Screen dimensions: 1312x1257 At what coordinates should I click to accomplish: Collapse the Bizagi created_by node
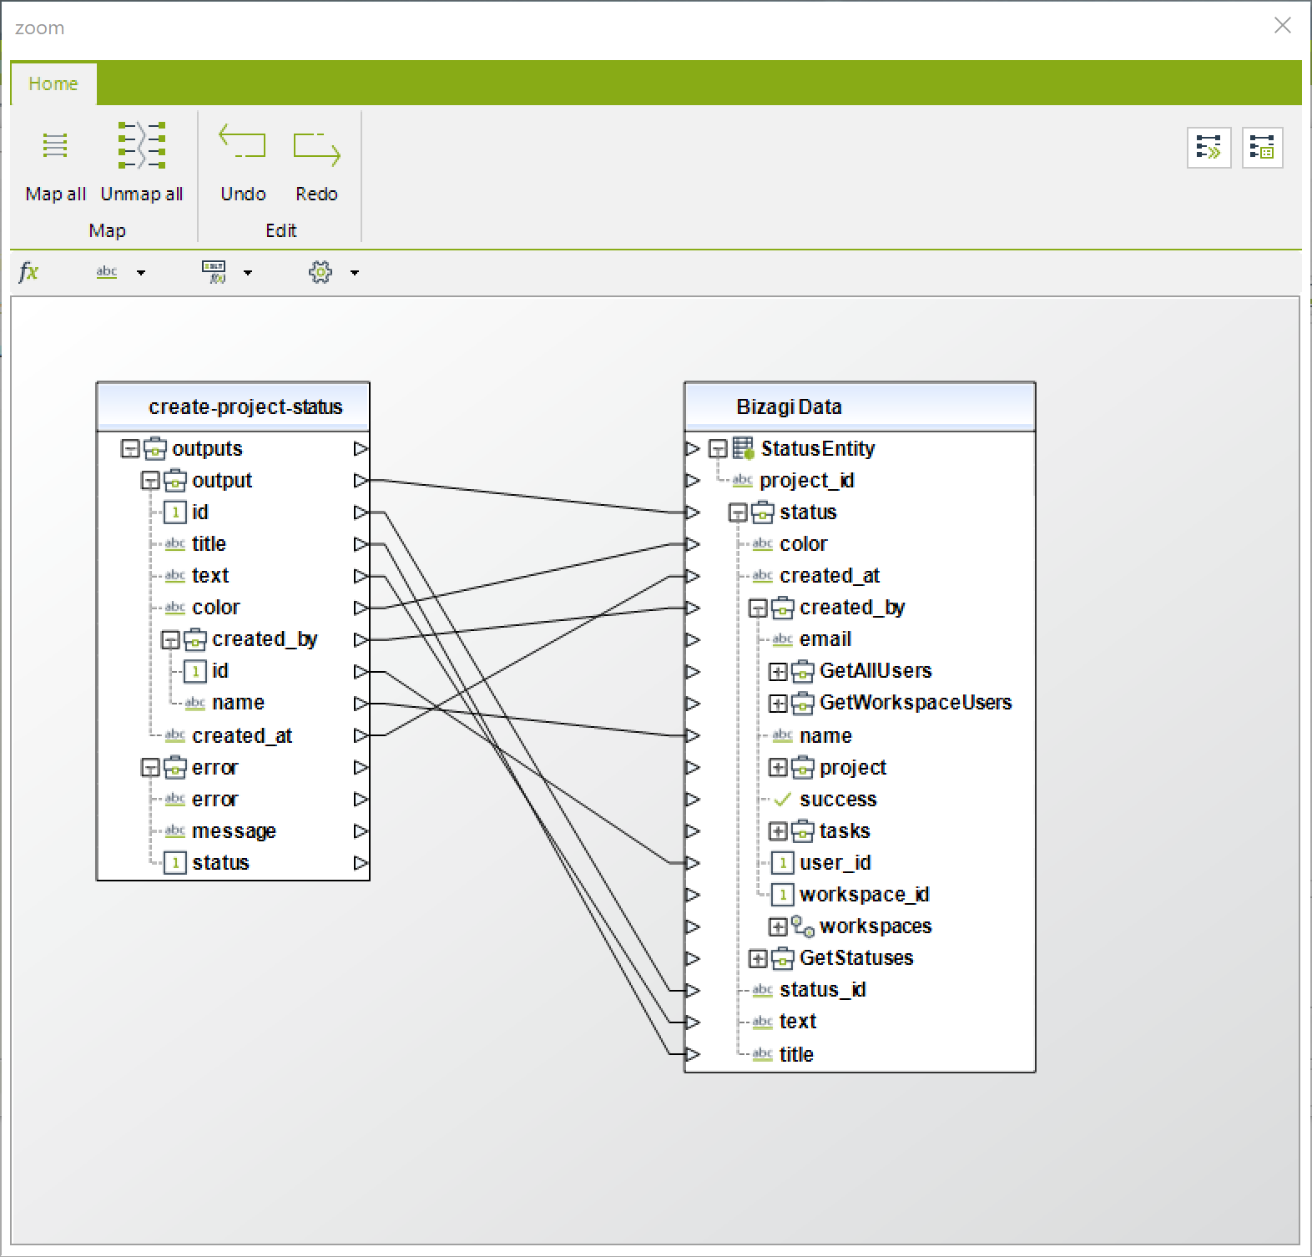758,608
